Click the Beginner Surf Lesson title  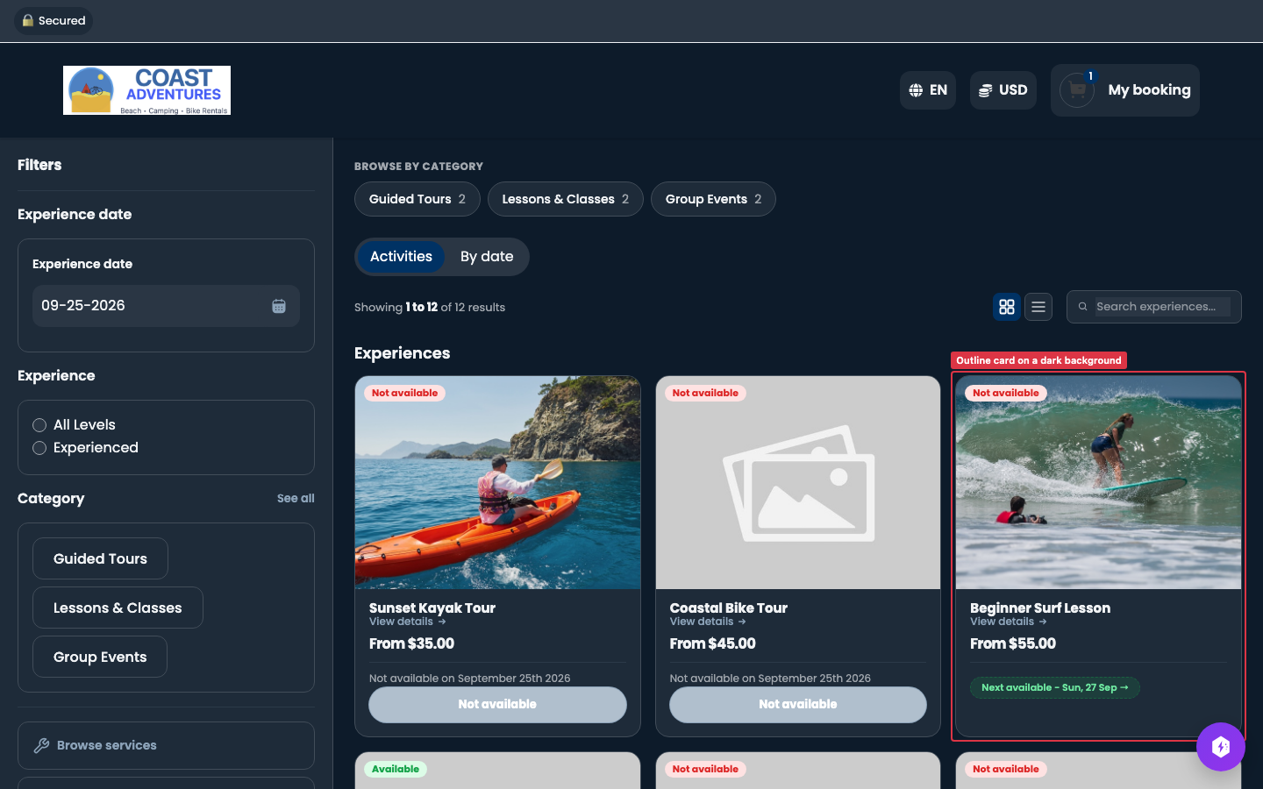click(x=1040, y=608)
